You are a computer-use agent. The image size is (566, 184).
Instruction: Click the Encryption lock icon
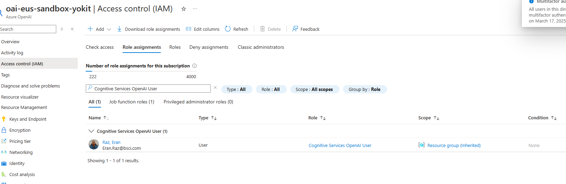(x=4, y=130)
